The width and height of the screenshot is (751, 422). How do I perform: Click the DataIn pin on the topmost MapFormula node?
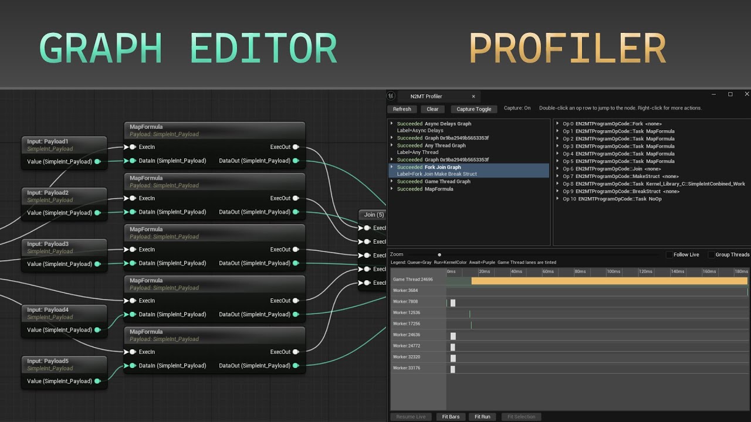coord(133,161)
